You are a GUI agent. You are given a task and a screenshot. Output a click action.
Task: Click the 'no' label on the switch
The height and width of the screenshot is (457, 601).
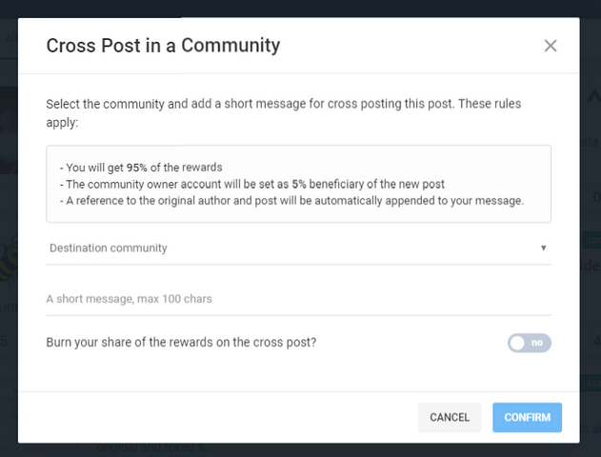[x=537, y=343]
